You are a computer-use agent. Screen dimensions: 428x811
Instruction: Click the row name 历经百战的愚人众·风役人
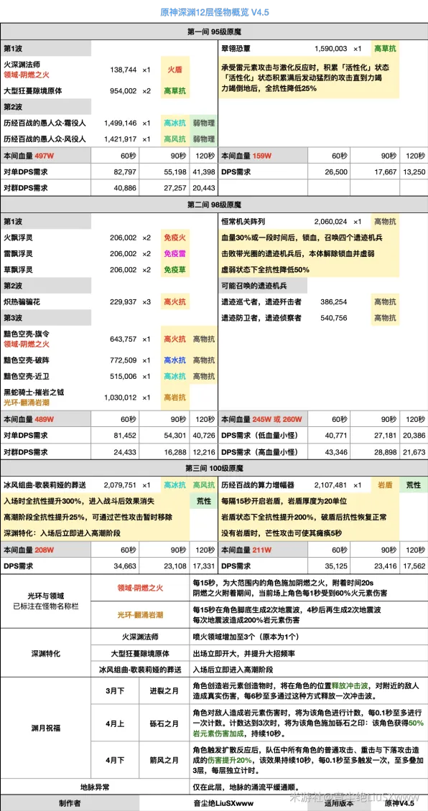(45, 139)
